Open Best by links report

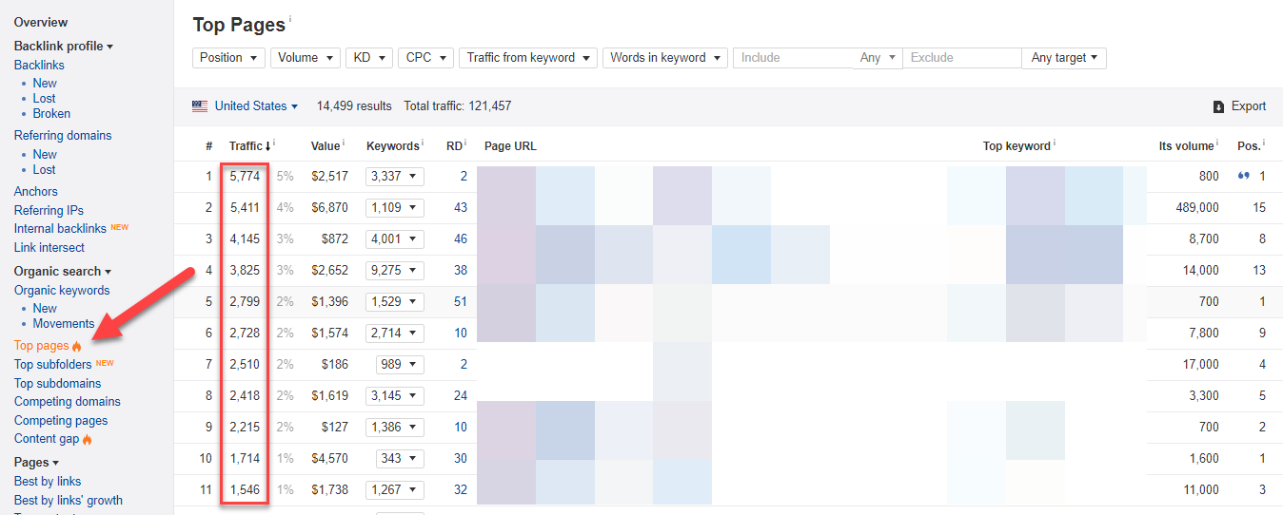[48, 482]
